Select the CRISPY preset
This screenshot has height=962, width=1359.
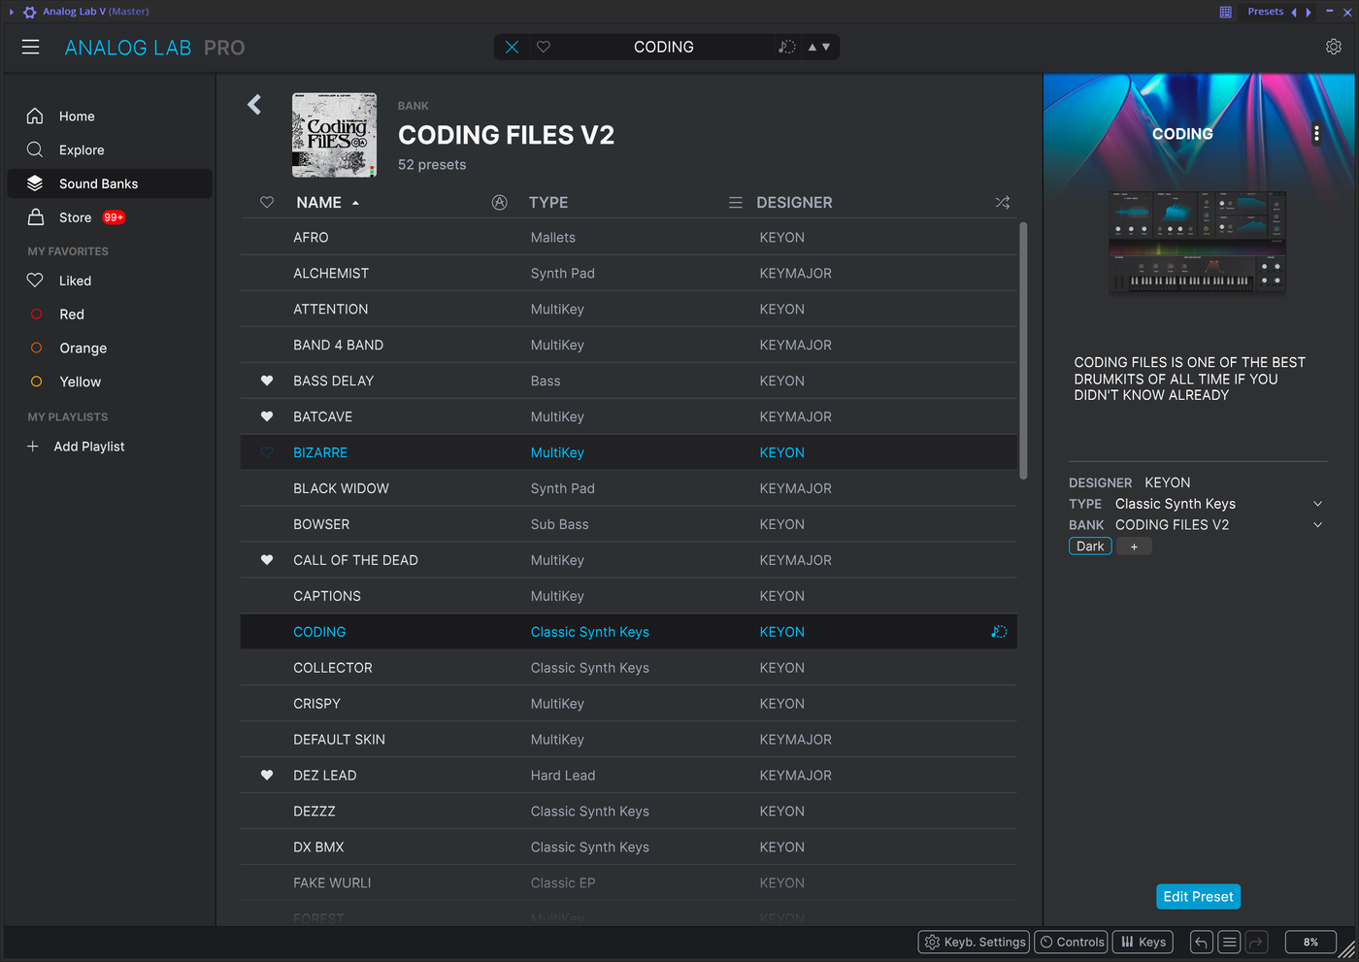click(x=629, y=704)
